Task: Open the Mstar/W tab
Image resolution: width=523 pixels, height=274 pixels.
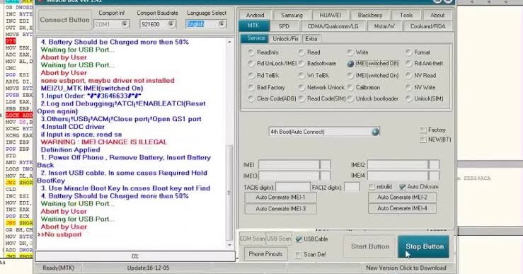Action: coord(384,26)
